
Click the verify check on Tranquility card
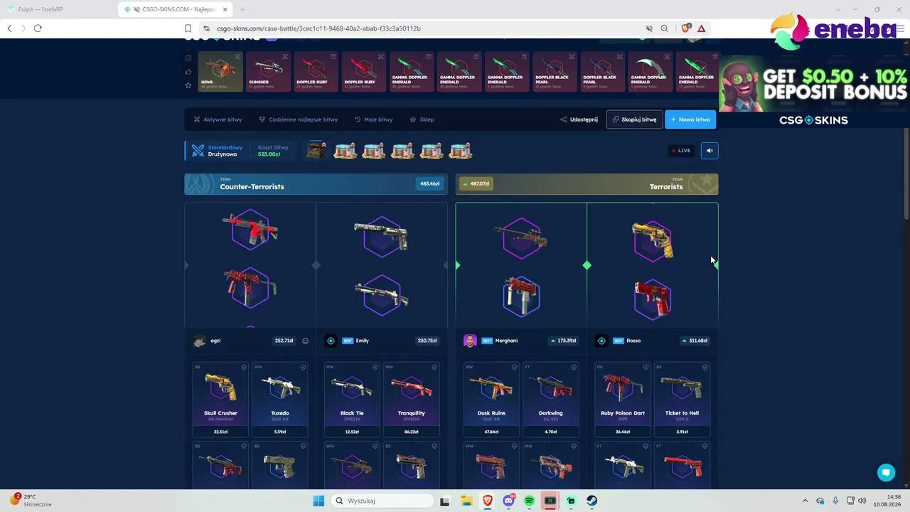coord(434,368)
